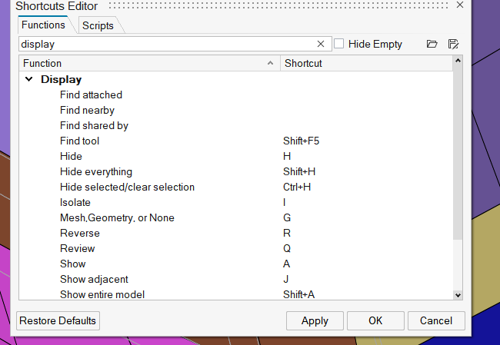500x345 pixels.
Task: Sort by the Function column header
Action: [149, 63]
